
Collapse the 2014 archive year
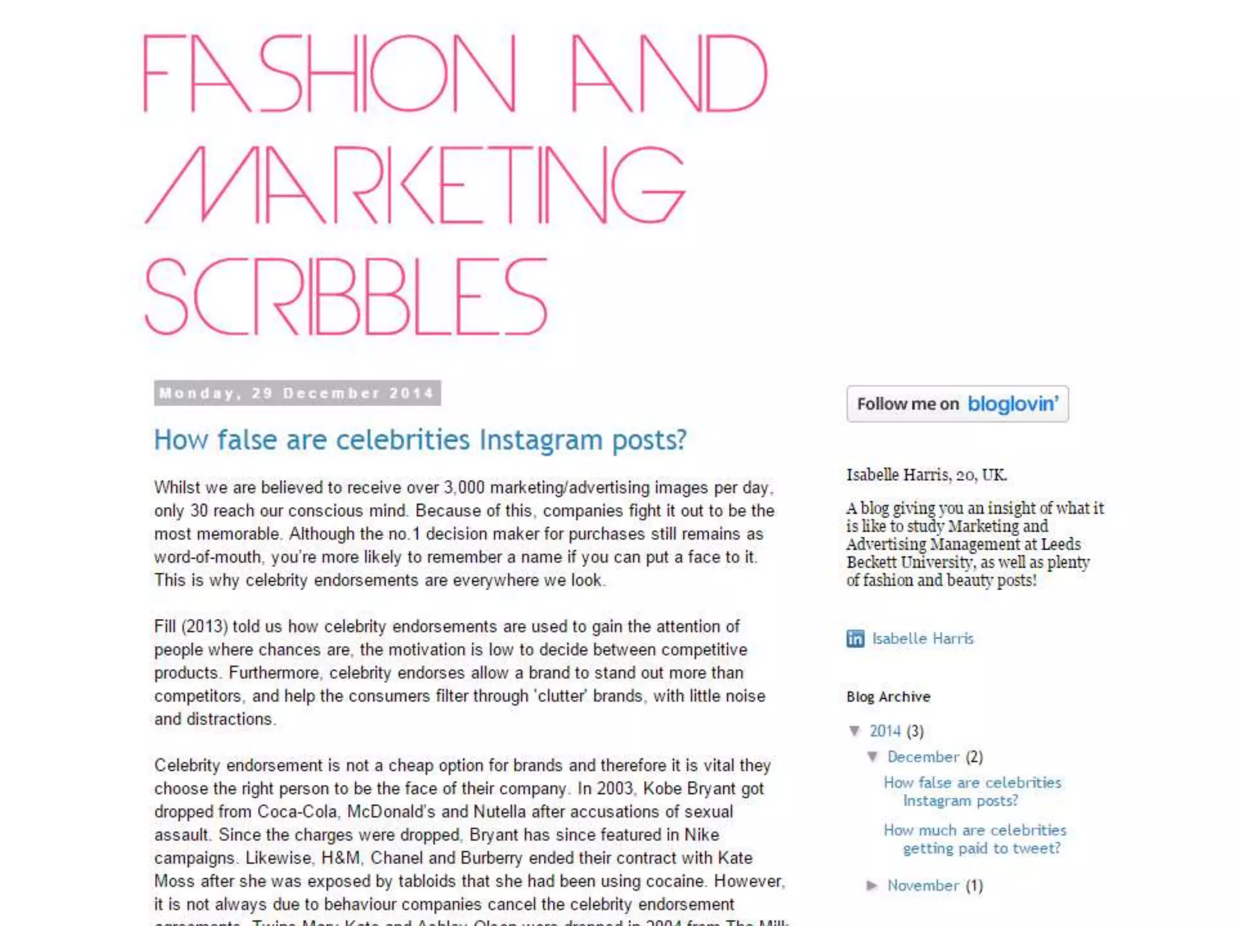tap(854, 731)
